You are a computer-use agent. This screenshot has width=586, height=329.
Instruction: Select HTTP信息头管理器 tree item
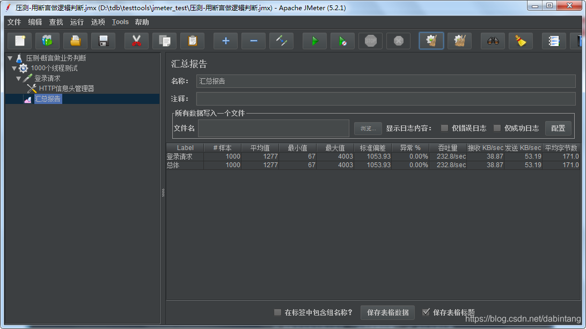[67, 88]
